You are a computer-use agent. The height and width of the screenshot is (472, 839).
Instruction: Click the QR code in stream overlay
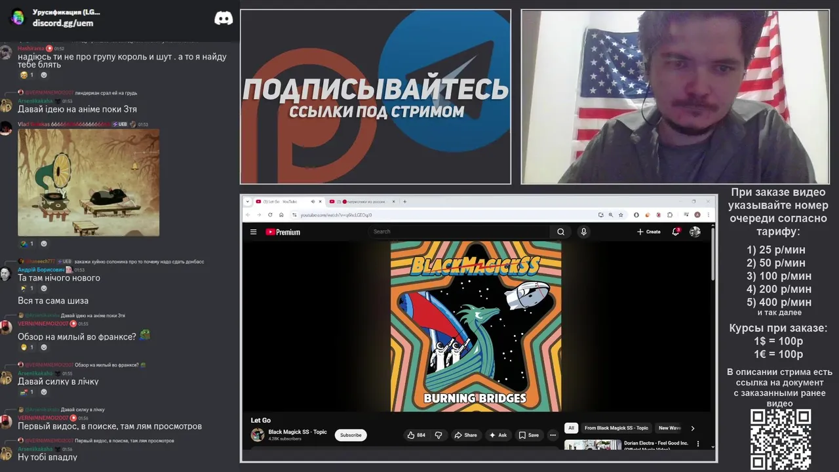(x=781, y=439)
